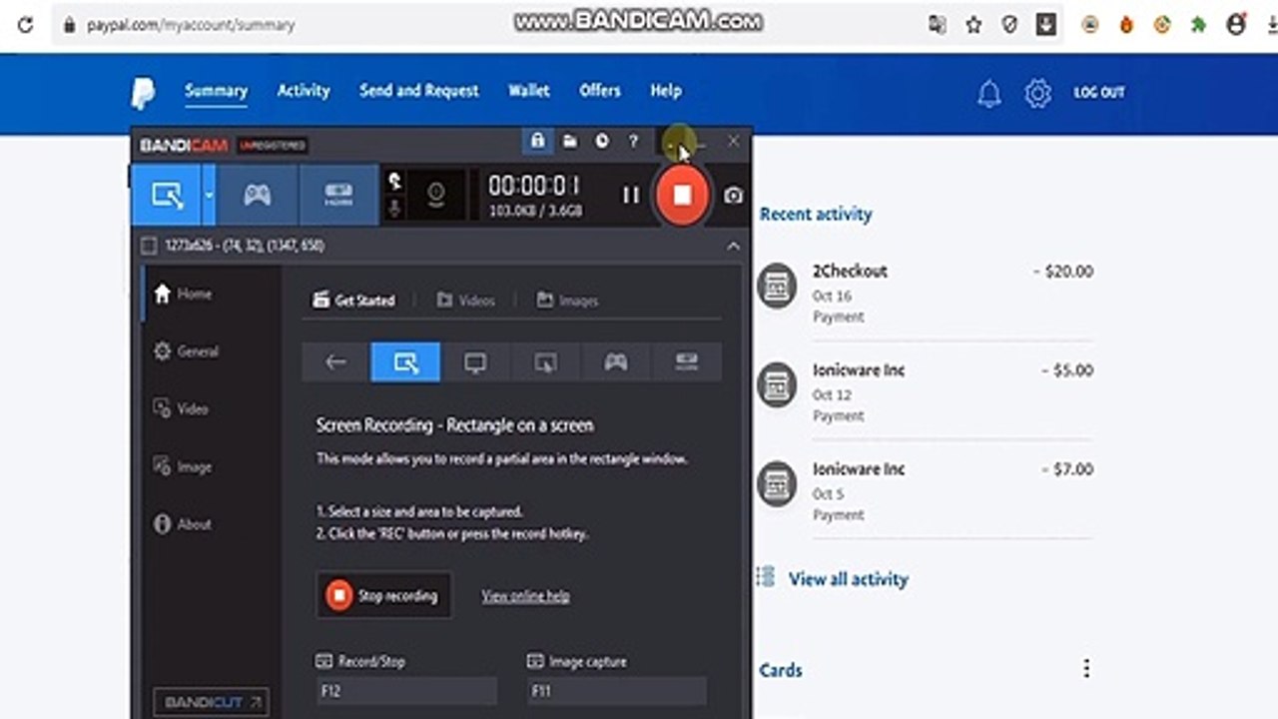Switch to the Images tab
The width and height of the screenshot is (1278, 719).
tap(567, 300)
